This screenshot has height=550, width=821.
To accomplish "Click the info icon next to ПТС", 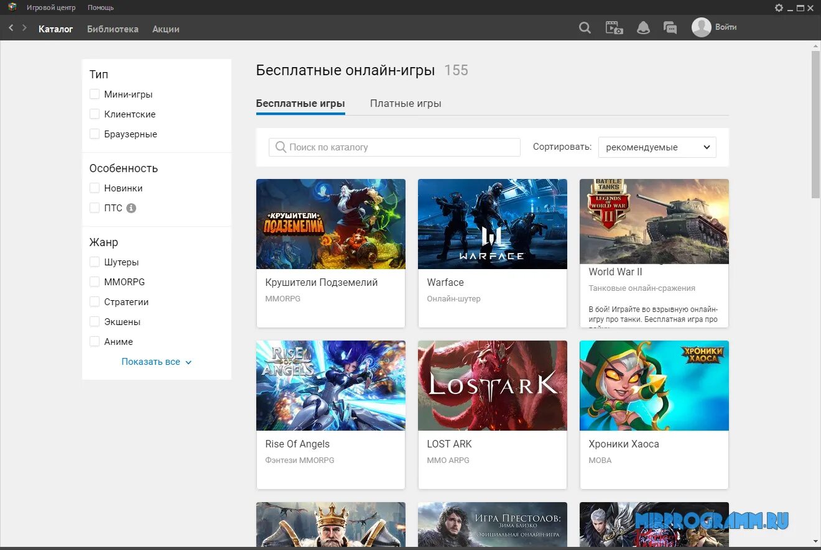I will coord(131,208).
